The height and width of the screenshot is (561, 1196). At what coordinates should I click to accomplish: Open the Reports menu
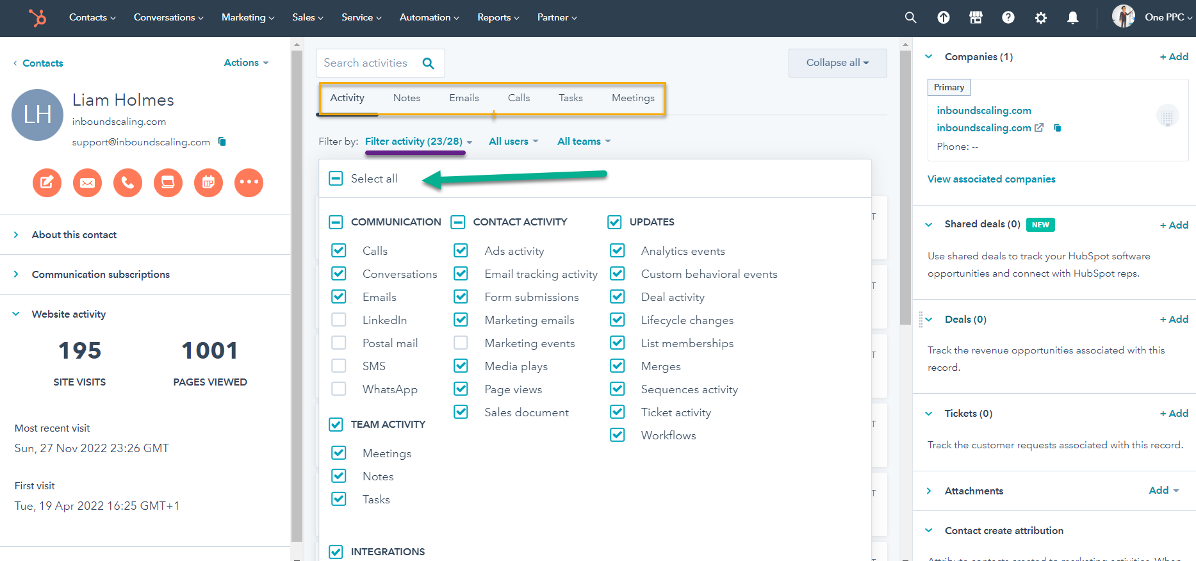coord(498,18)
